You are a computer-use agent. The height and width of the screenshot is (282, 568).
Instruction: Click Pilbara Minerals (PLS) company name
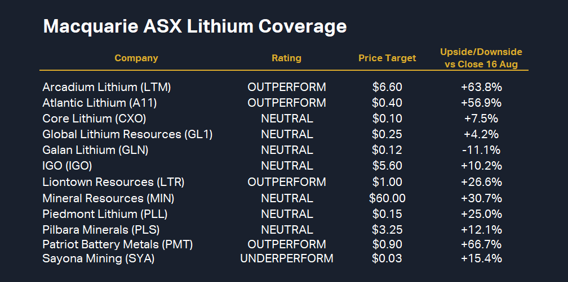coord(101,230)
